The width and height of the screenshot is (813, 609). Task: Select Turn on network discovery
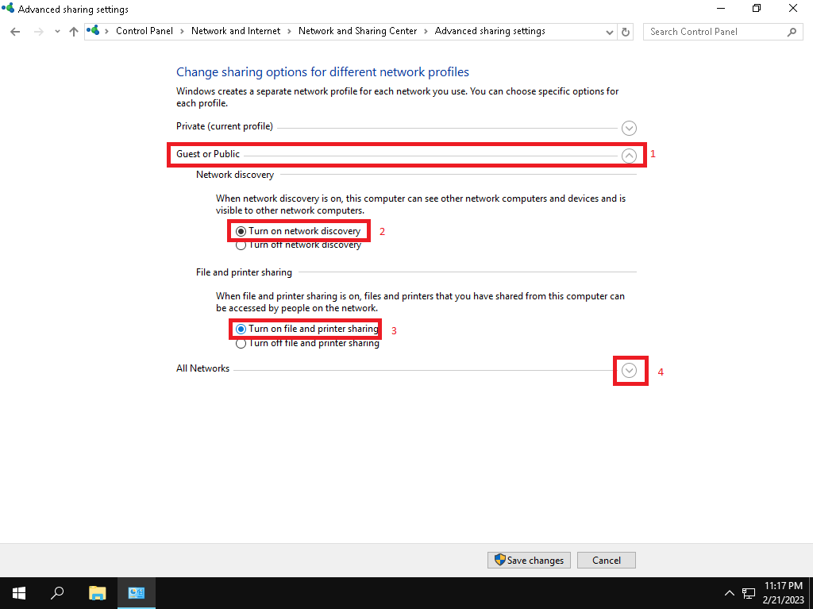(241, 231)
